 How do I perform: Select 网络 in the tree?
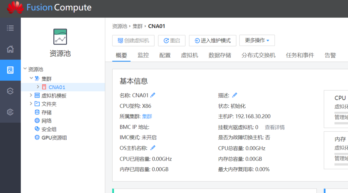click(47, 121)
